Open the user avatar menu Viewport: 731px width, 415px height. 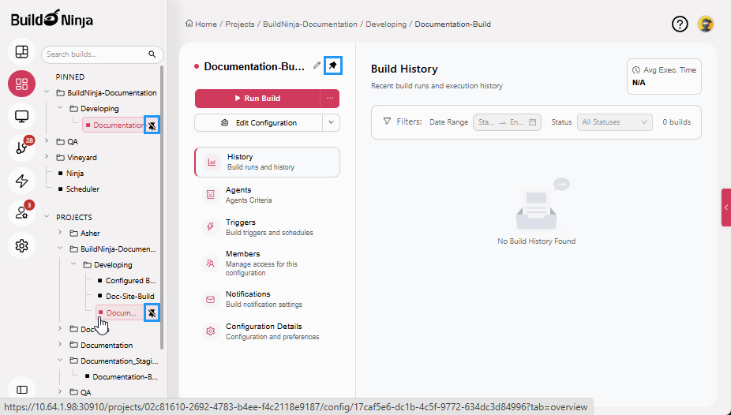706,24
